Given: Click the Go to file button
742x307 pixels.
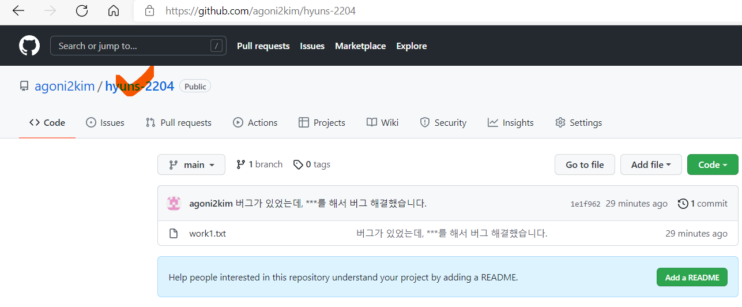Looking at the screenshot, I should (x=585, y=164).
